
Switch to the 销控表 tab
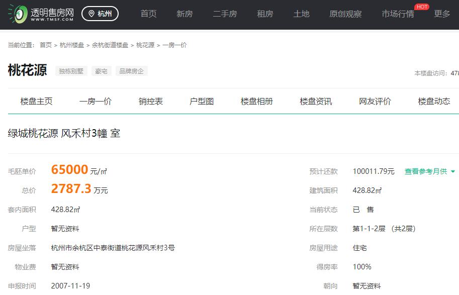pyautogui.click(x=150, y=101)
